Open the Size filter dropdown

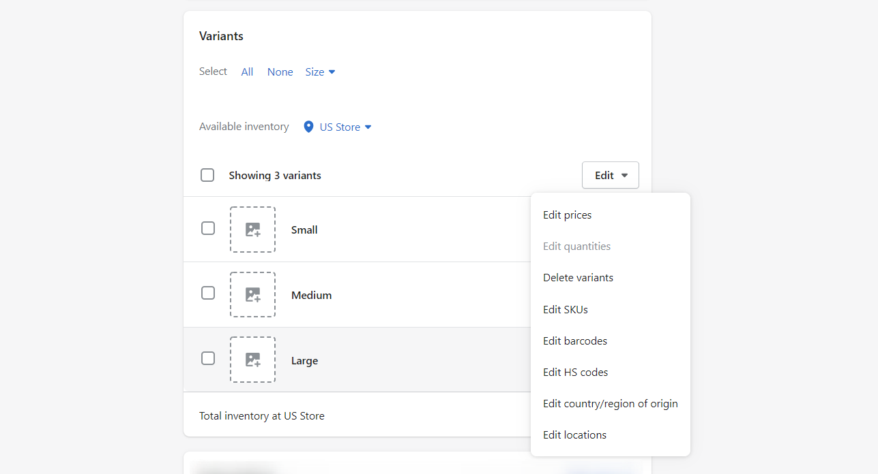pos(319,72)
